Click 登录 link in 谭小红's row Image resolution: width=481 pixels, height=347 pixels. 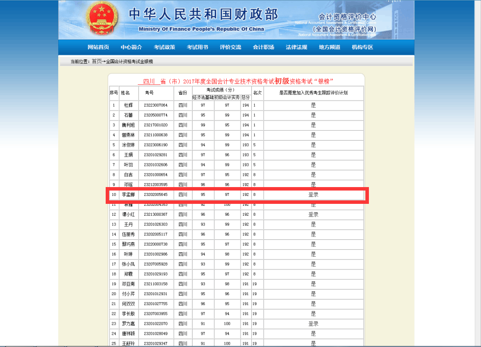(313, 215)
